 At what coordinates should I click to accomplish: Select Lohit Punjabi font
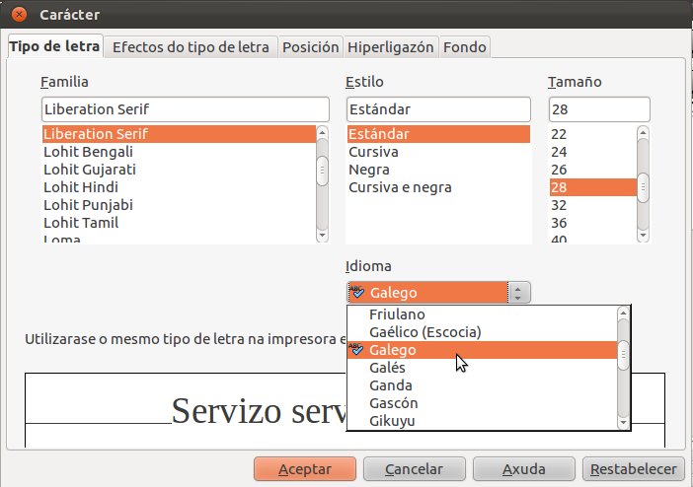click(x=179, y=205)
